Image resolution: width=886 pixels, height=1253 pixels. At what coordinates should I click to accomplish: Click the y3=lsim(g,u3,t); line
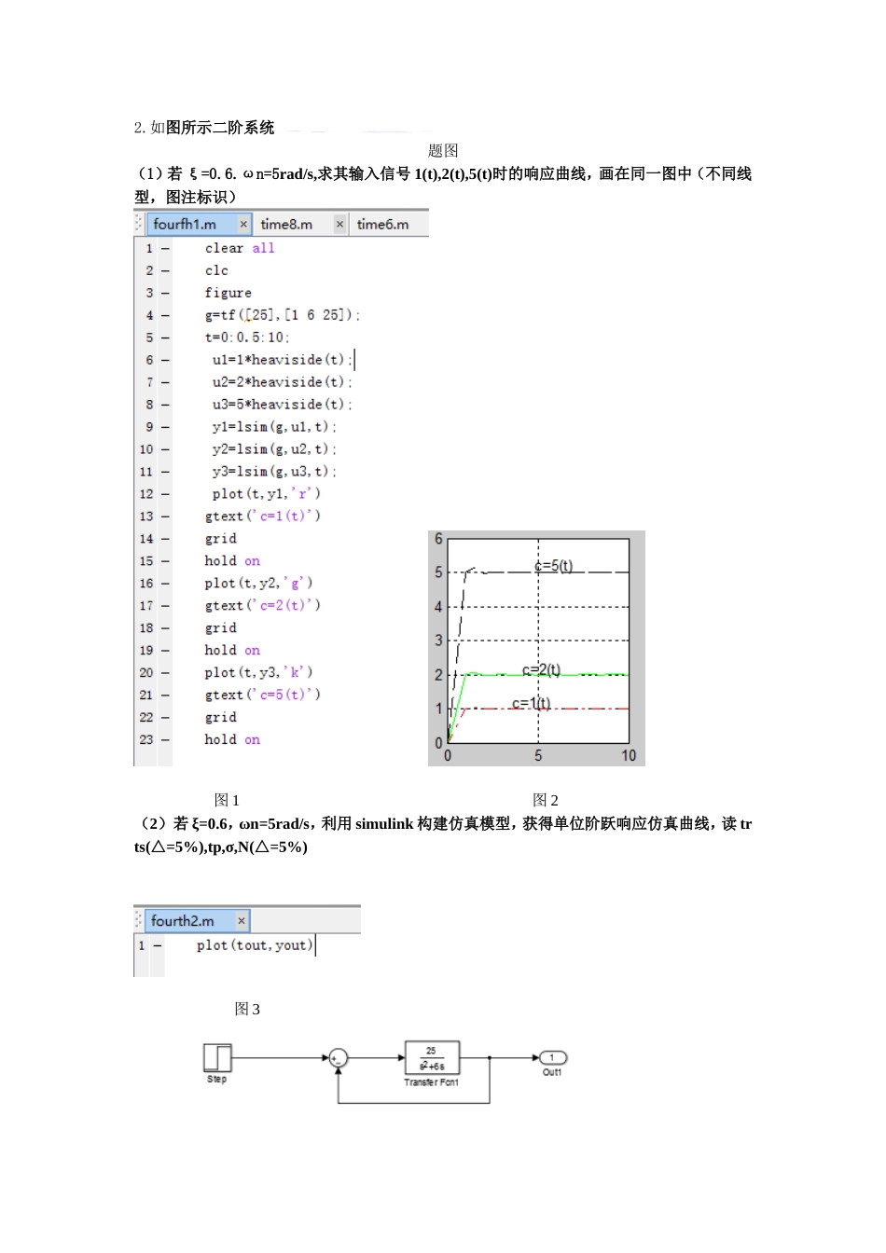pos(274,472)
